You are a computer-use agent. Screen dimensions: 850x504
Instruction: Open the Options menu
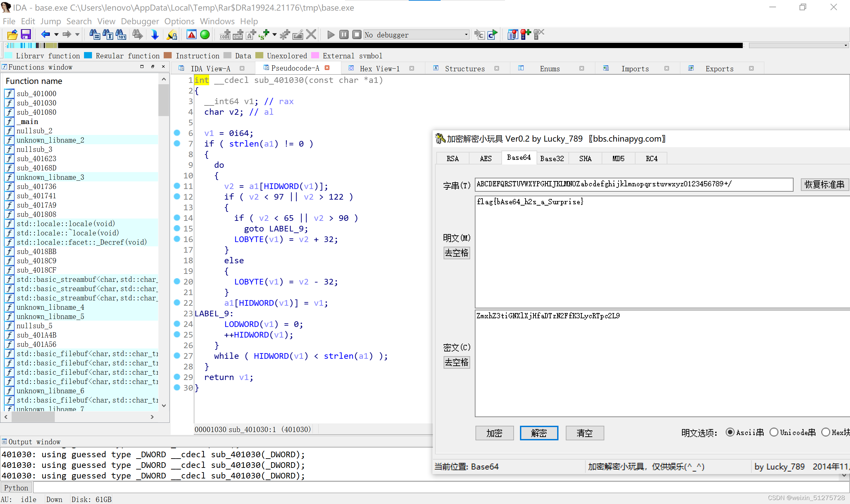(179, 21)
